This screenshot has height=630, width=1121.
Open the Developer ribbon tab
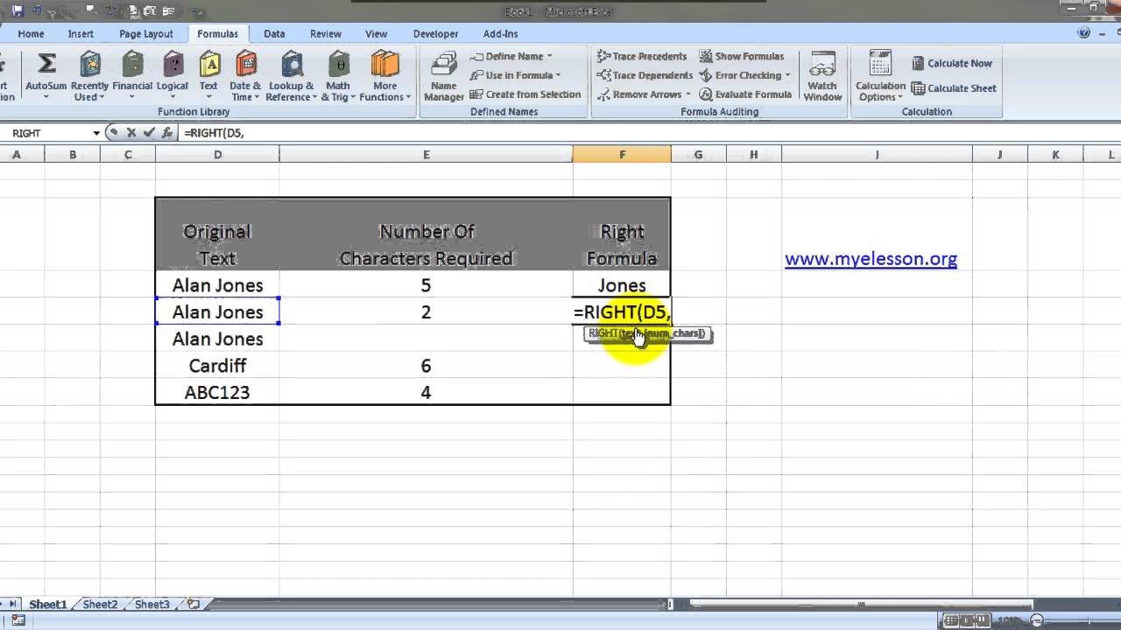point(435,34)
